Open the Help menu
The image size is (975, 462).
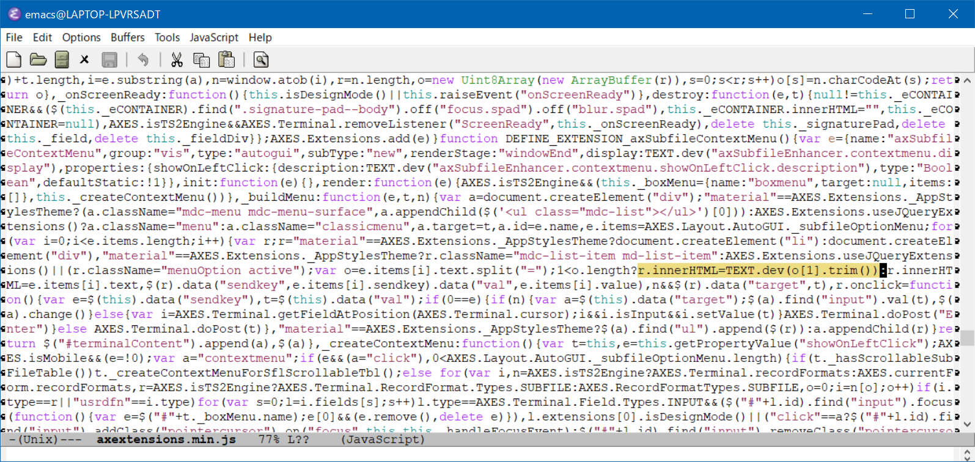coord(260,37)
